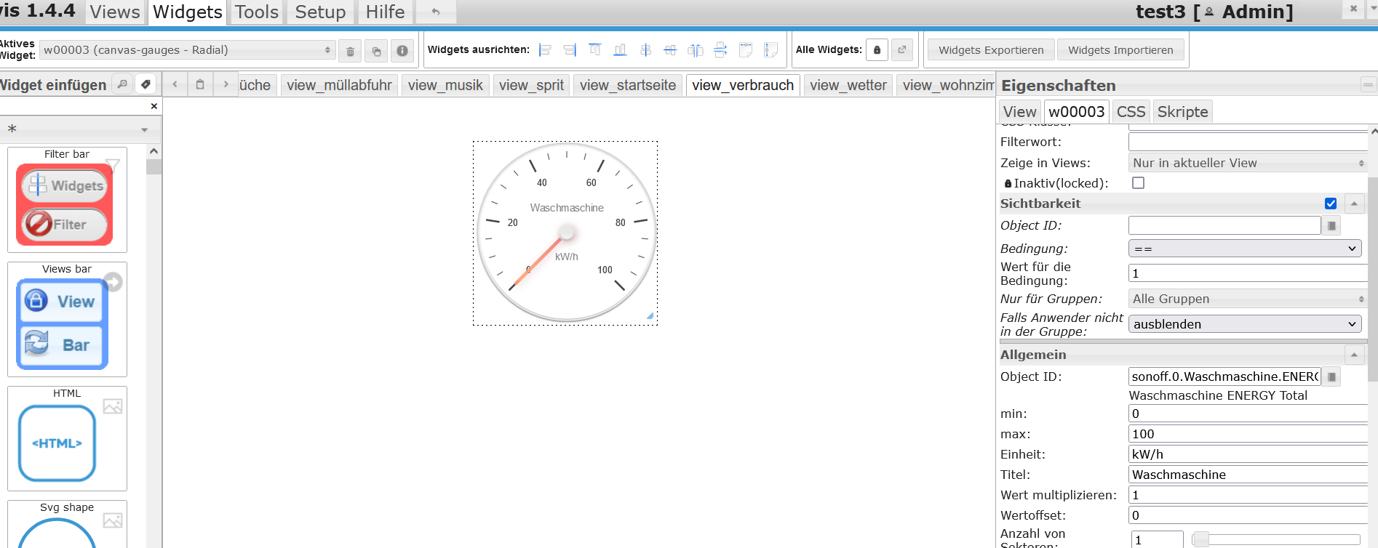
Task: Apply same width to widgets icon
Action: [x=746, y=50]
